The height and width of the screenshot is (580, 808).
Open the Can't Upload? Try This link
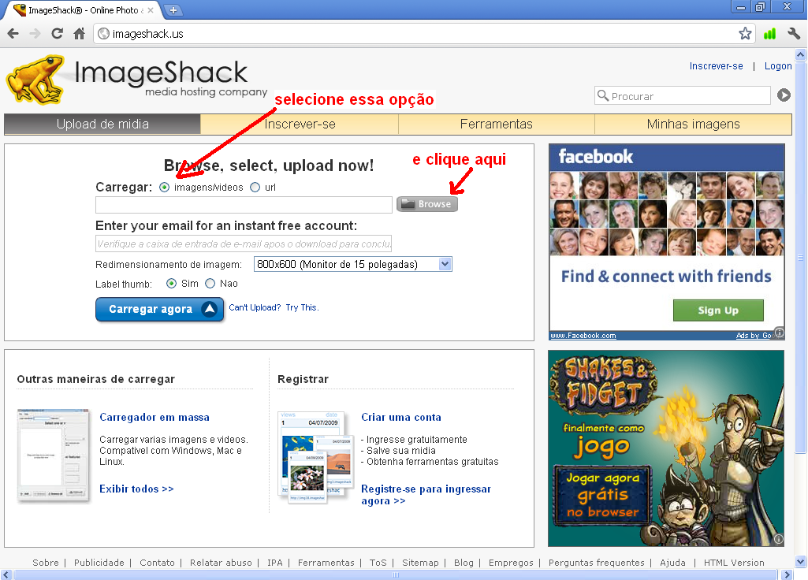(274, 307)
